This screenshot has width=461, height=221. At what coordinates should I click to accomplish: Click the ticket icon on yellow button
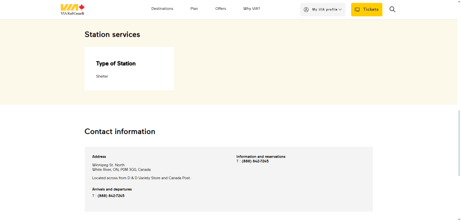[x=357, y=9]
